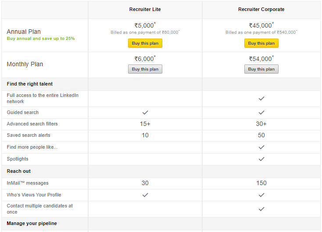Click the Corporate saved search alerts value 50
Viewport: 322px width, 232px height.
(261, 135)
